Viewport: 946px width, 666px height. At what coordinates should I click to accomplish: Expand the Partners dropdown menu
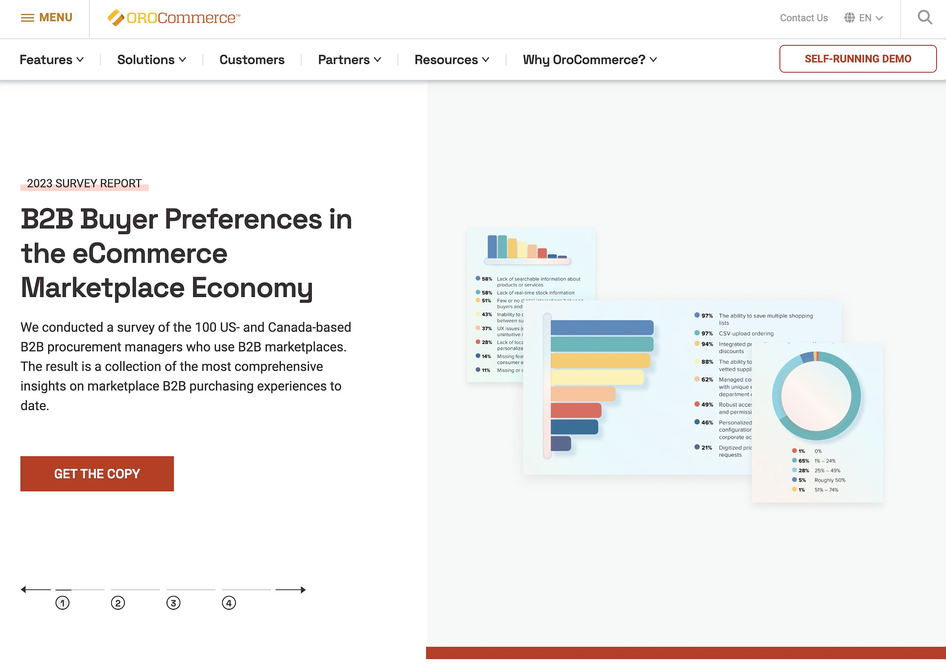click(350, 59)
